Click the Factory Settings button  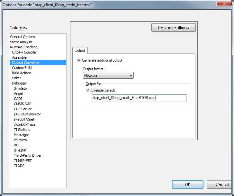click(x=173, y=28)
